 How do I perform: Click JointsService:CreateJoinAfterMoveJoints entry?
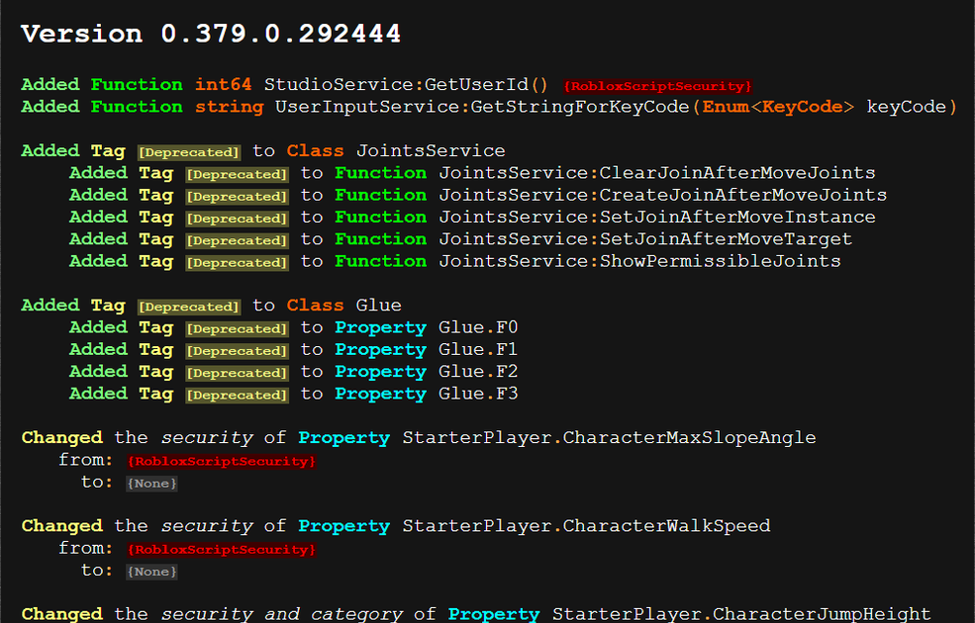662,195
